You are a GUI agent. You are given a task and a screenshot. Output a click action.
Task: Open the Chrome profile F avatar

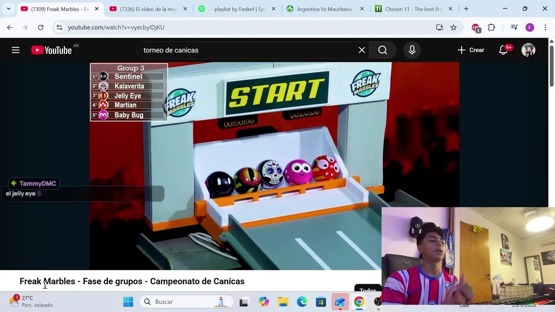(530, 27)
